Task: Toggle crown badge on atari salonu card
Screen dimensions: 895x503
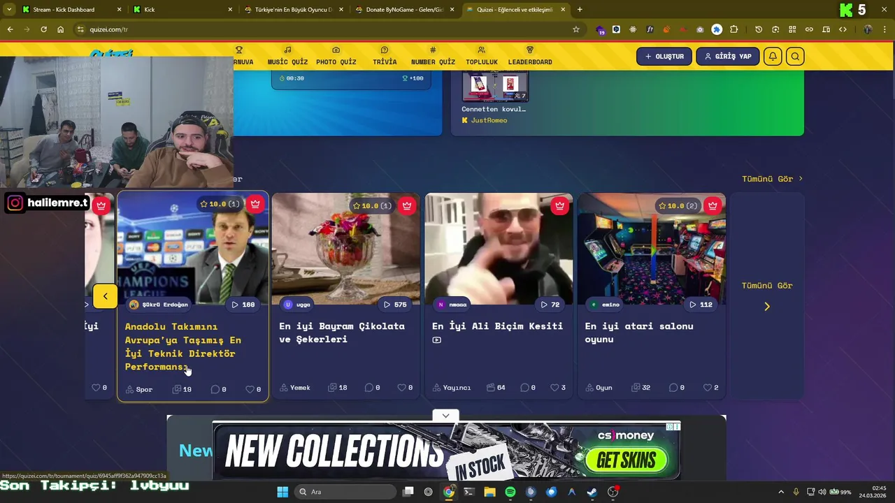Action: coord(713,205)
